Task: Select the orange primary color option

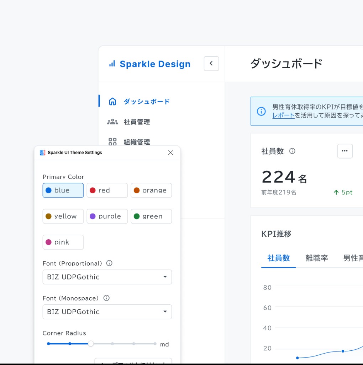Action: point(151,190)
